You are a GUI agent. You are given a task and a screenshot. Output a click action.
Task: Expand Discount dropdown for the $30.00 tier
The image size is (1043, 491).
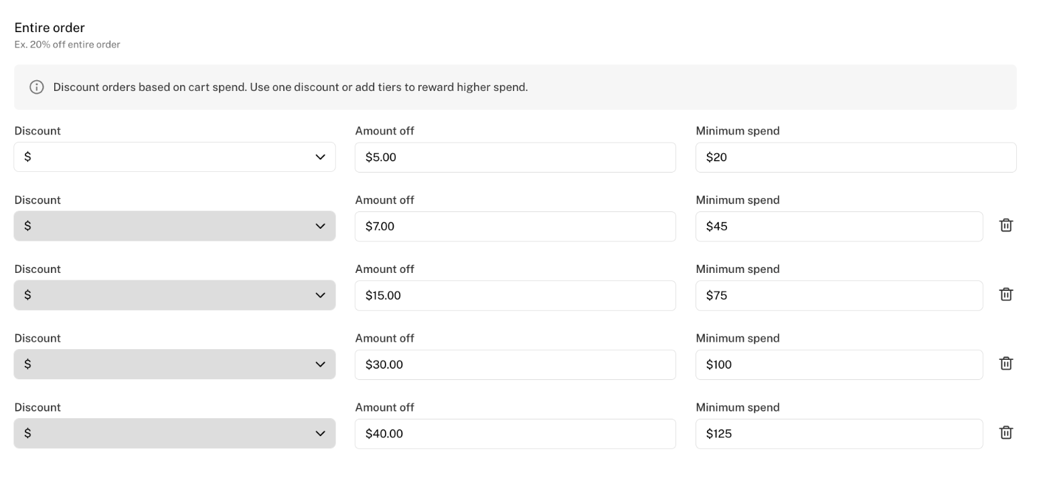pos(174,365)
